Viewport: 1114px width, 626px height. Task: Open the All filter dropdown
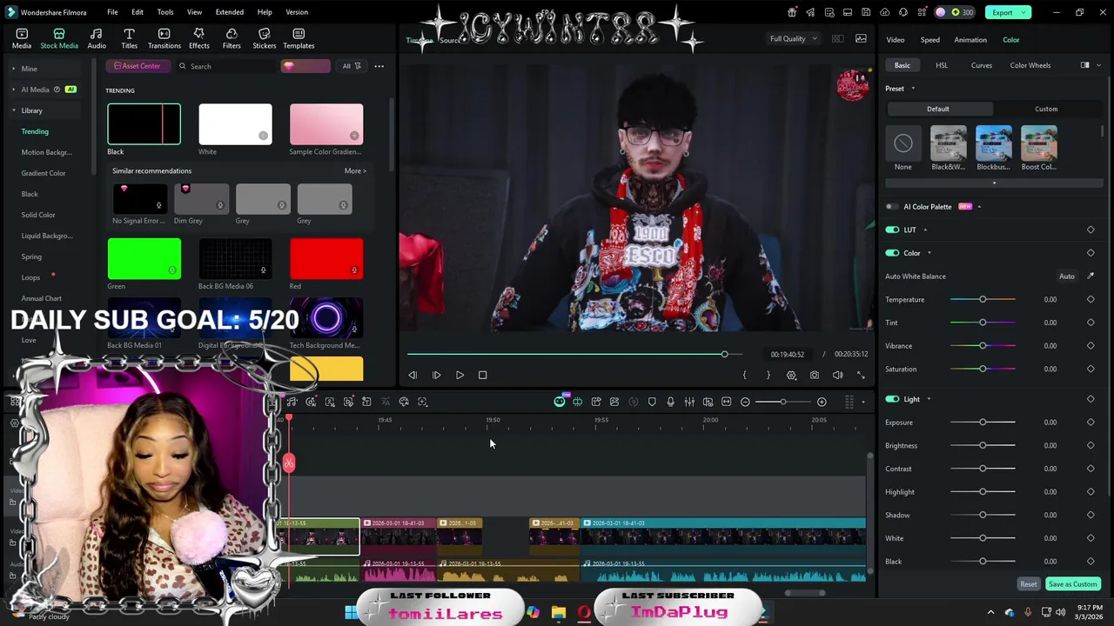coord(351,66)
